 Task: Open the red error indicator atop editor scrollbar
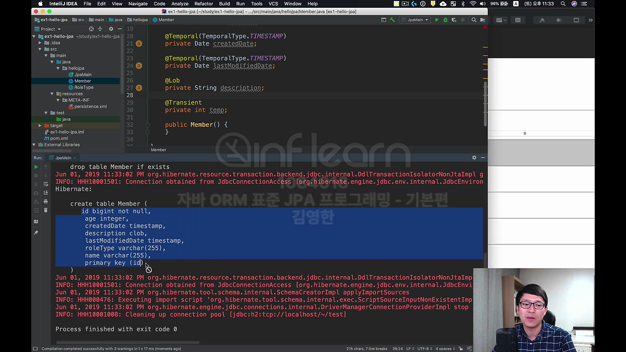click(x=485, y=27)
